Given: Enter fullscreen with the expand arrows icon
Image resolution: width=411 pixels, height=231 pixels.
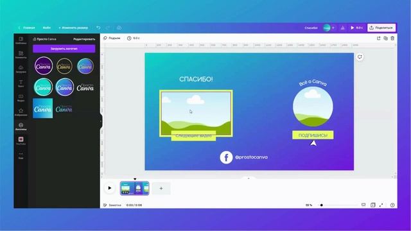Looking at the screenshot, I should pyautogui.click(x=381, y=205).
